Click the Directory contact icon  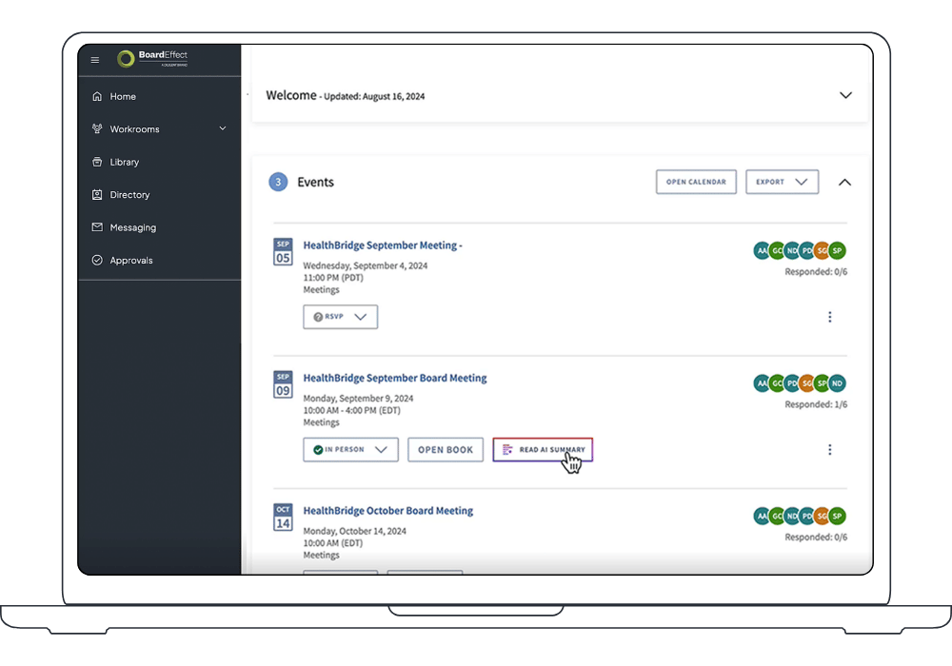point(97,195)
